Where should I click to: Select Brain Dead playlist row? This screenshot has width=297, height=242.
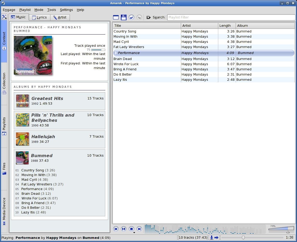pos(204,59)
